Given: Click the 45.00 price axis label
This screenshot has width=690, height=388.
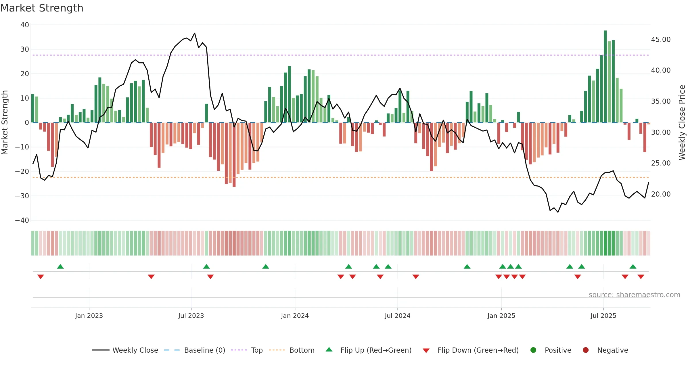Looking at the screenshot, I should click(661, 39).
